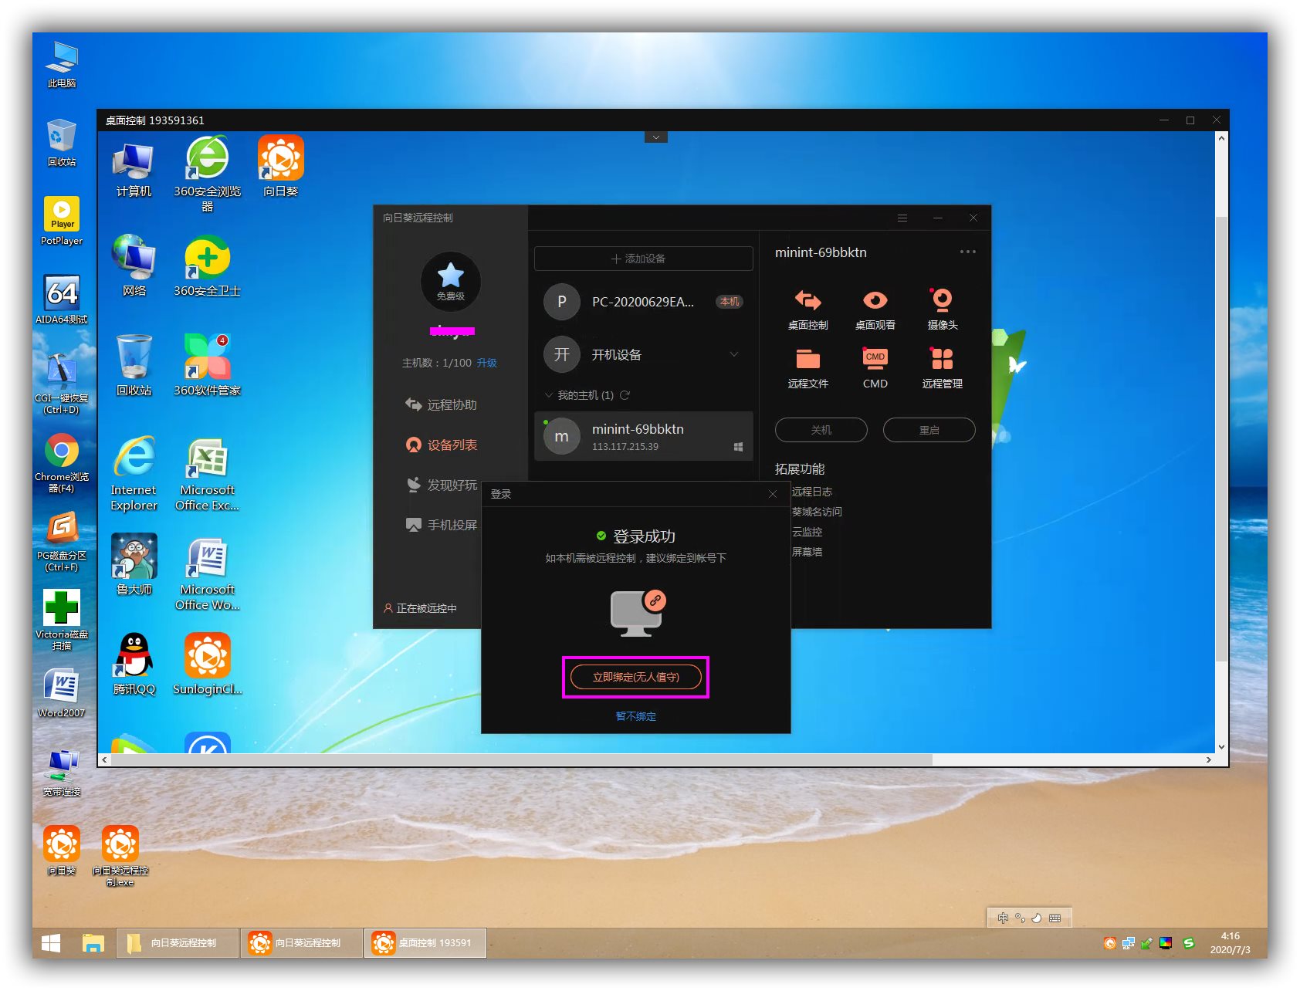1300x991 pixels.
Task: Collapse the 我的主机 (1) group
Action: 549,395
